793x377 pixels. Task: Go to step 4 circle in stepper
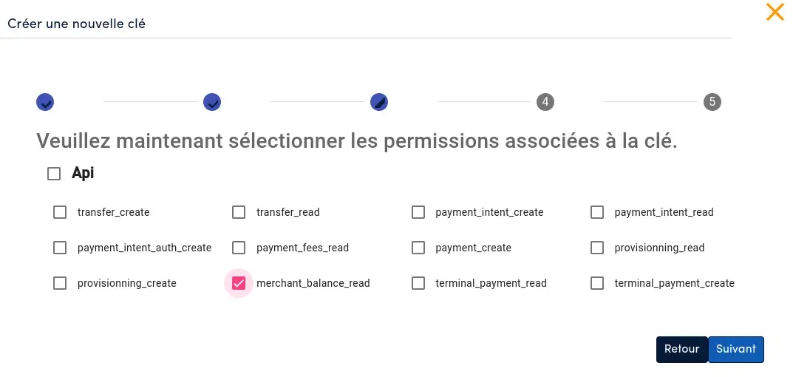pyautogui.click(x=545, y=102)
